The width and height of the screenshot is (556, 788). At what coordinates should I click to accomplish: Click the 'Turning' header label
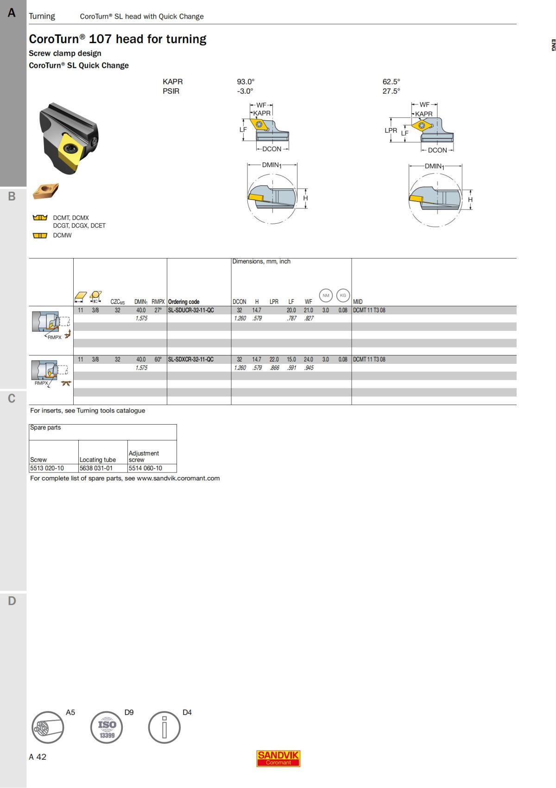(42, 16)
